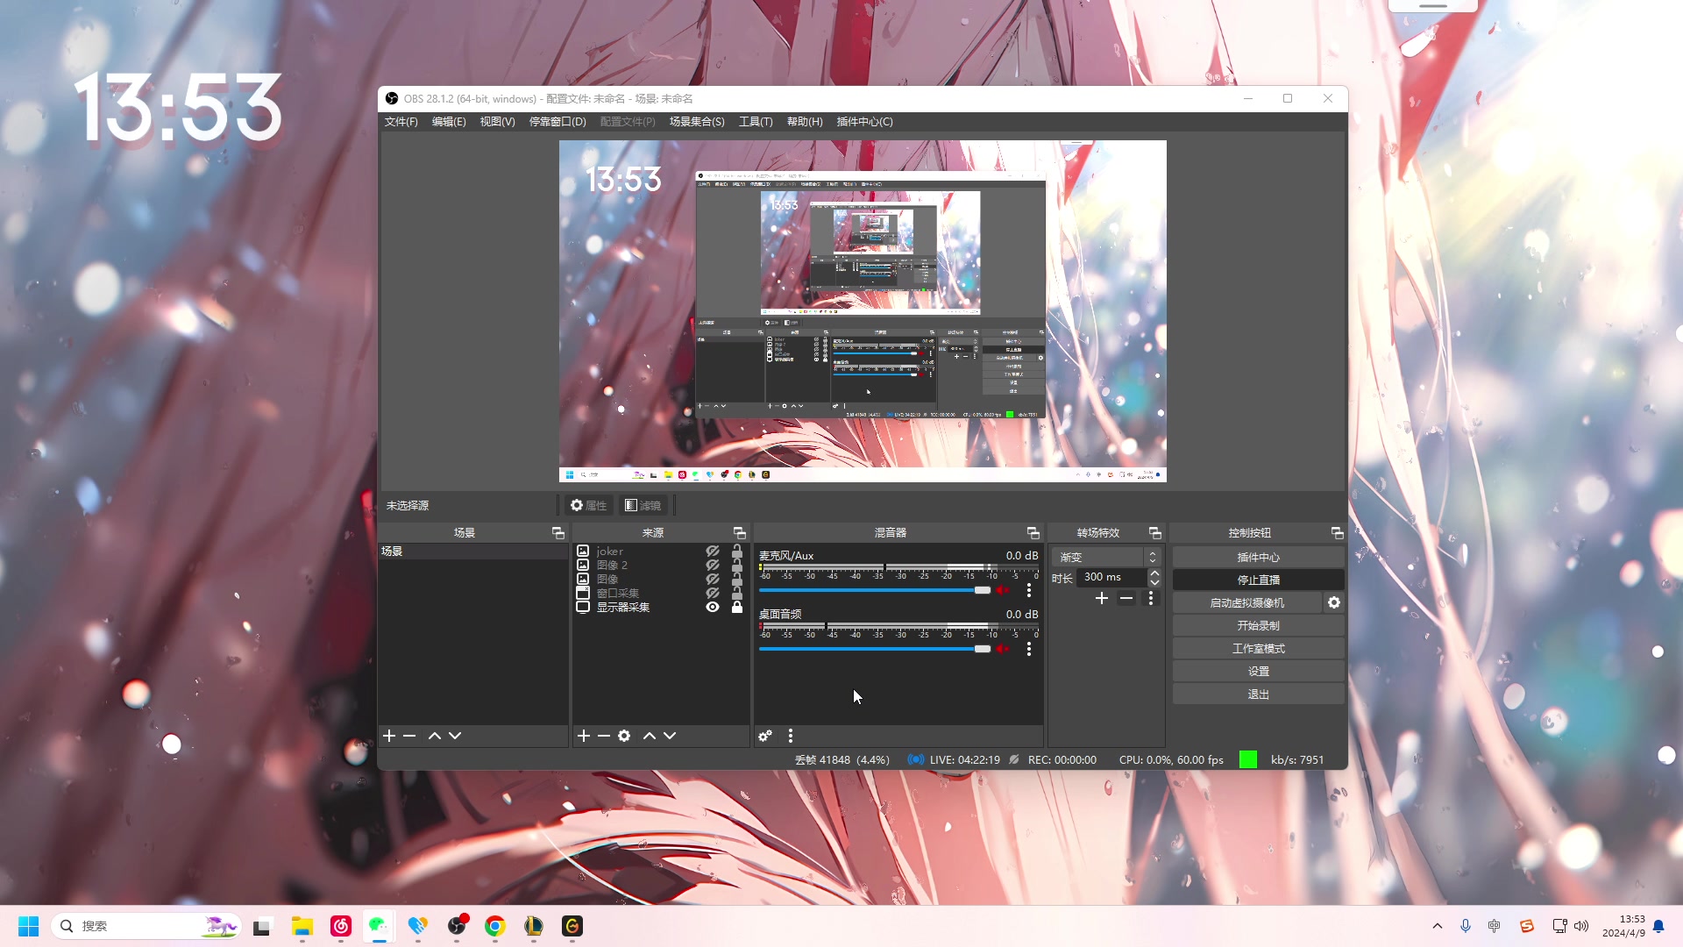Toggle lock on the joker source
The height and width of the screenshot is (947, 1683).
click(x=737, y=552)
